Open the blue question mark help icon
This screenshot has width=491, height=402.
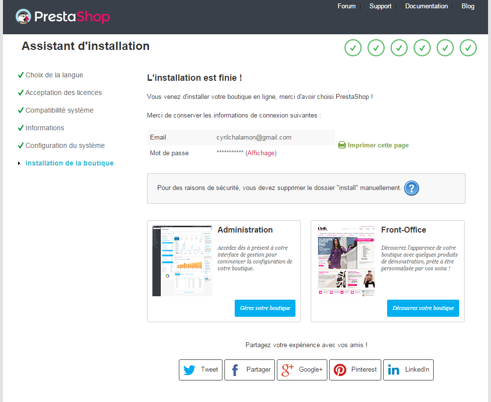click(x=412, y=188)
